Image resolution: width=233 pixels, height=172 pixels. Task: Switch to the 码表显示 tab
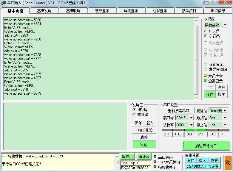[131, 11]
